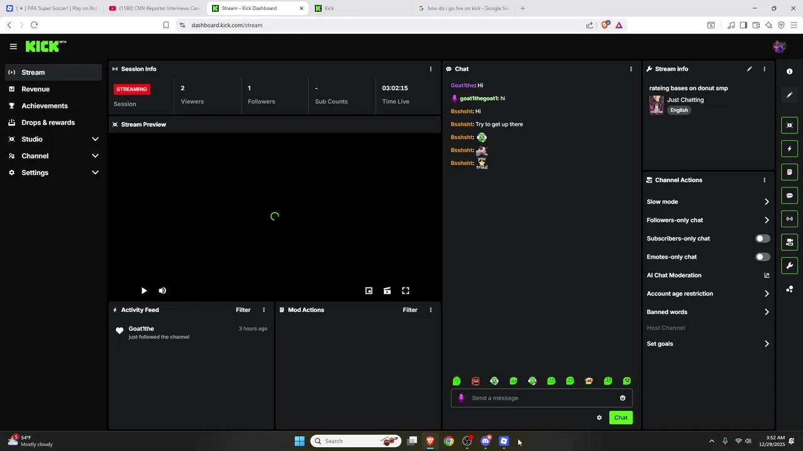Toggle the camera stream info widget icon

coord(789,242)
